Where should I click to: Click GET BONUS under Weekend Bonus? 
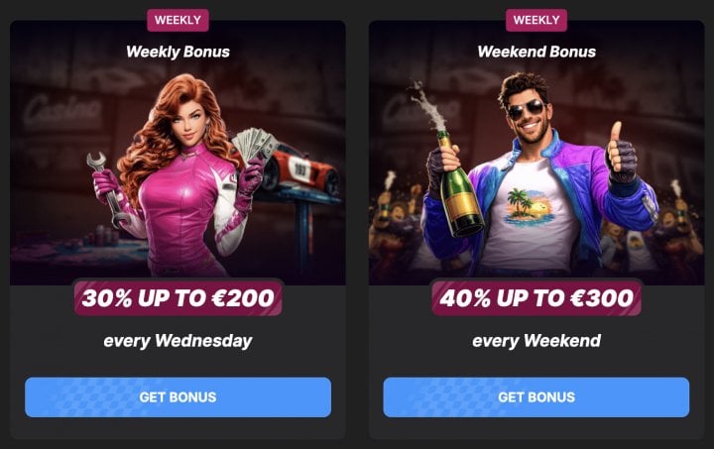[536, 397]
